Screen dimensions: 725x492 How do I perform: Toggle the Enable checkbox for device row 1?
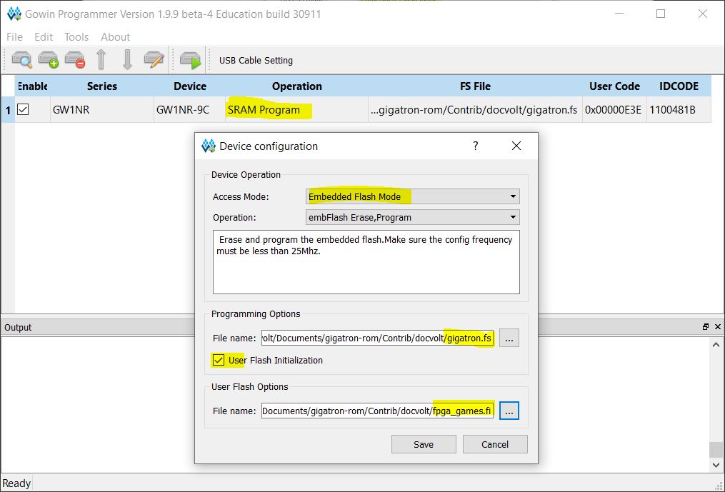(x=24, y=110)
